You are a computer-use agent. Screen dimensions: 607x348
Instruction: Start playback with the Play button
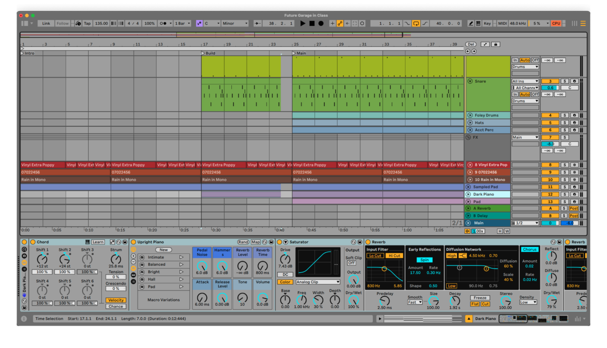tap(303, 23)
